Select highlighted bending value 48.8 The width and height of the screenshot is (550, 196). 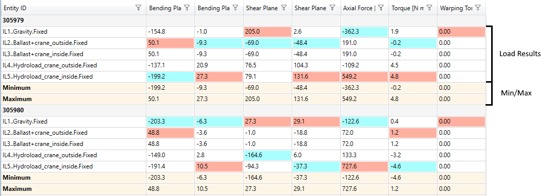tap(170, 133)
